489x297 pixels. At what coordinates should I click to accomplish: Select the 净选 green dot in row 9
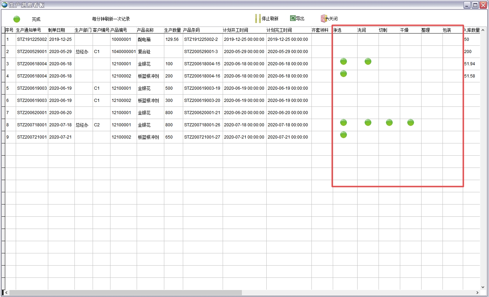coord(344,135)
